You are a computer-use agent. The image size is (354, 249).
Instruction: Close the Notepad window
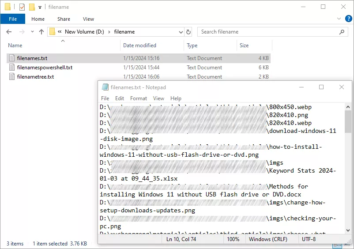(x=342, y=87)
